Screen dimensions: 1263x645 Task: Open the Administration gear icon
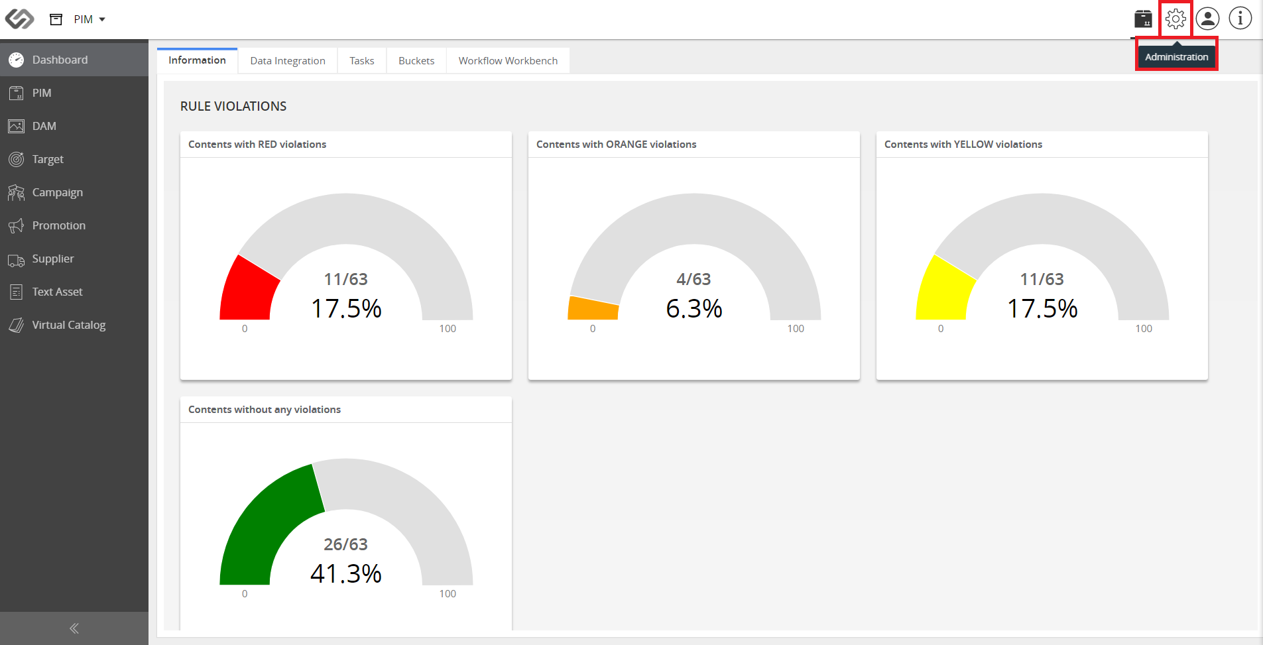click(x=1175, y=19)
